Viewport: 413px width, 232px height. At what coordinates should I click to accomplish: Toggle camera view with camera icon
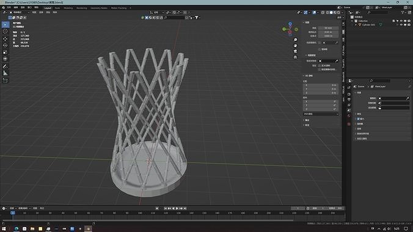coord(295,51)
